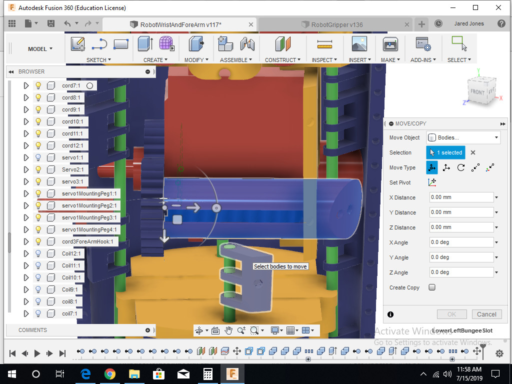512x384 pixels.
Task: Open the X Distance dropdown arrow
Action: [x=496, y=197]
